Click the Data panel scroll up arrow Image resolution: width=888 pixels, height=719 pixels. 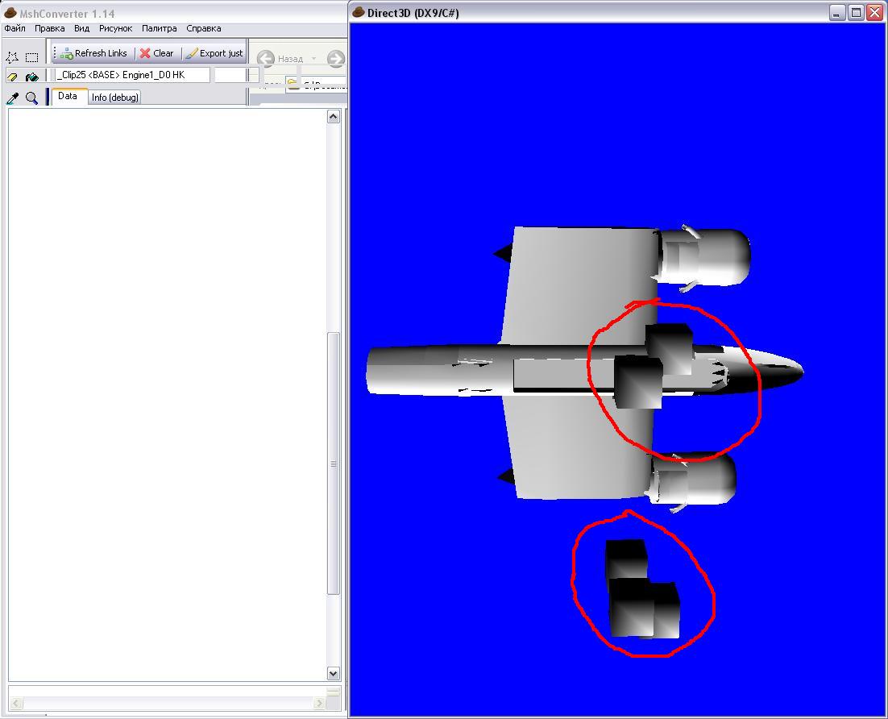pyautogui.click(x=333, y=116)
